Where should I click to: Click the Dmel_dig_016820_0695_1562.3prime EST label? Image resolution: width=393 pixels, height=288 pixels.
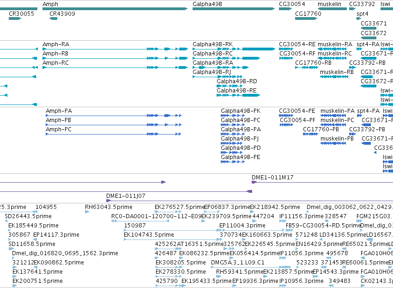coord(65,253)
